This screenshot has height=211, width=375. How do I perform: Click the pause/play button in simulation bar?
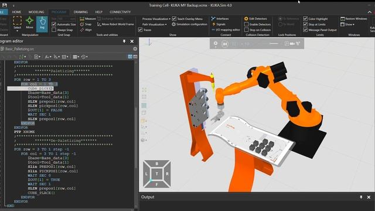(235, 44)
